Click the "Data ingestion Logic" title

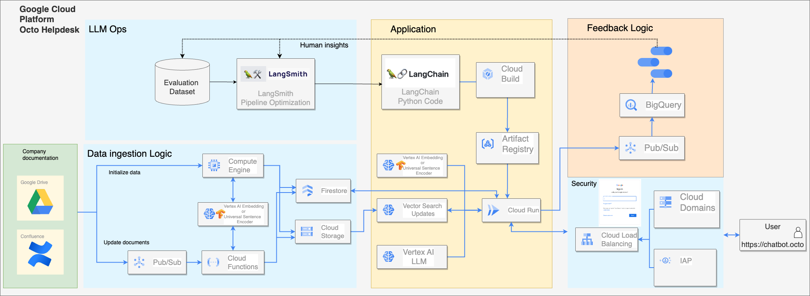click(129, 154)
